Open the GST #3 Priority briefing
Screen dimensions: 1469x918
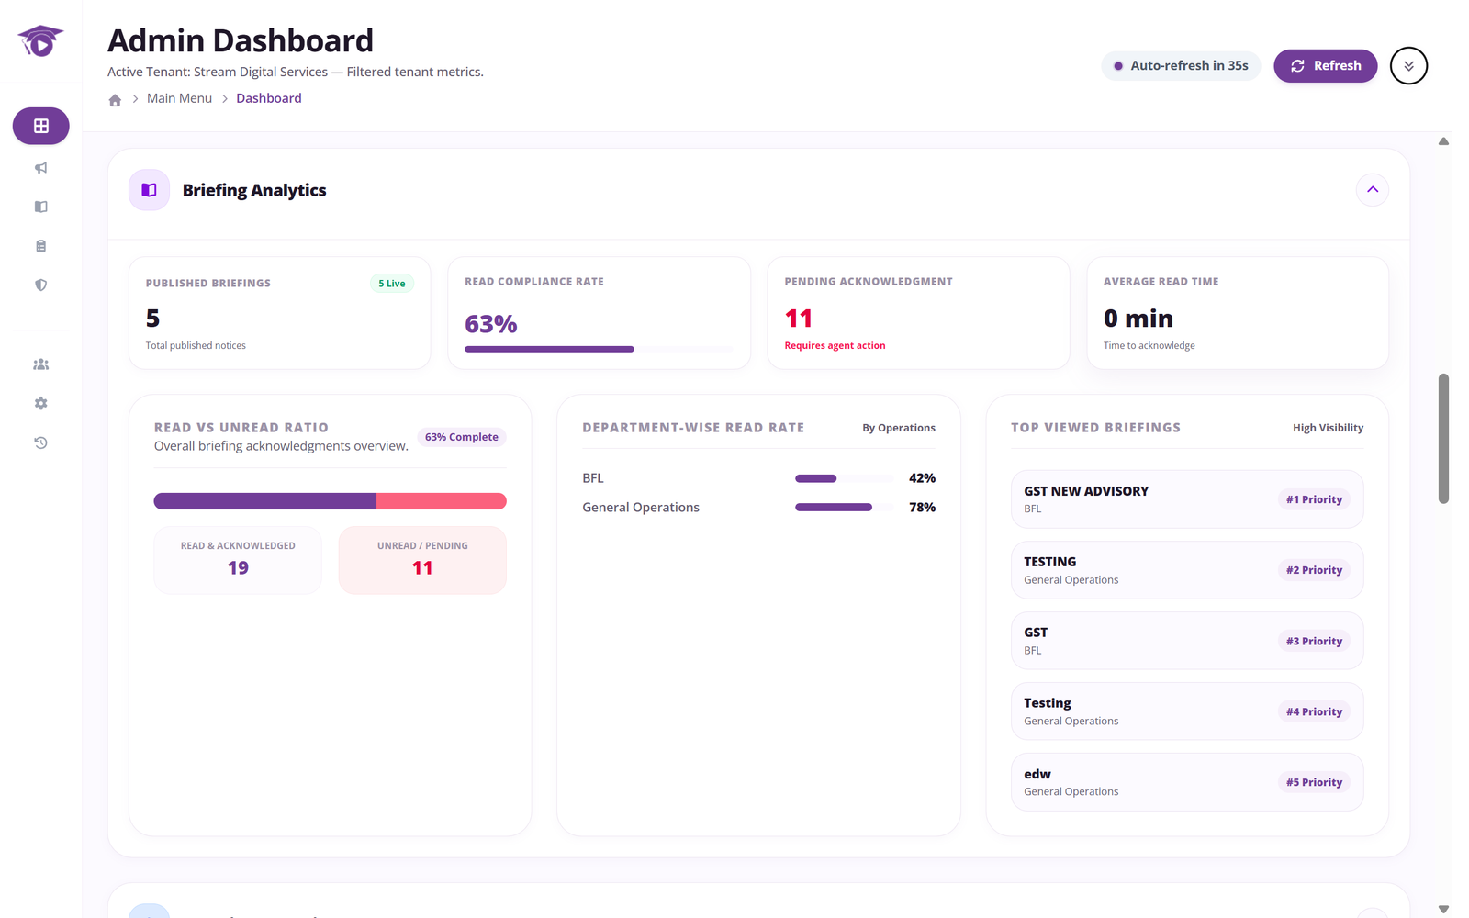1187,641
